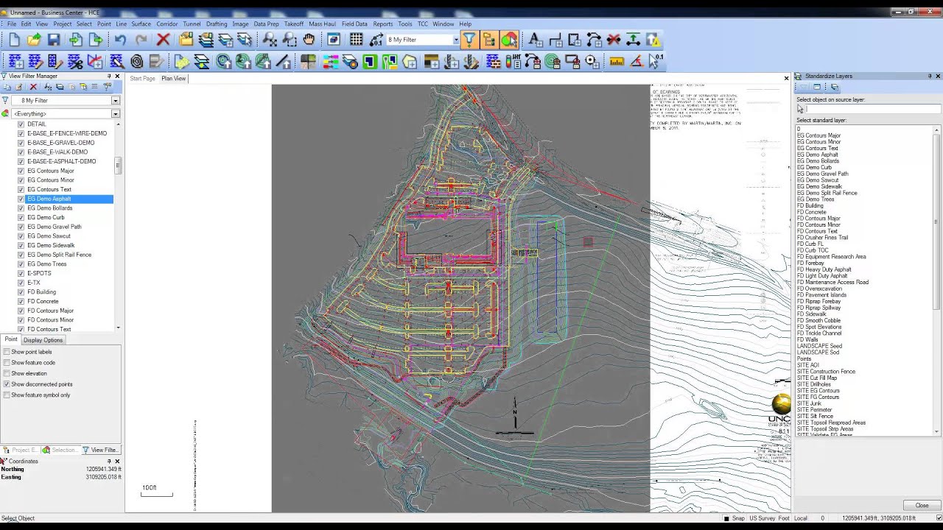Click red X delete icon in View Filter Manager
Screen dimensions: 943x530
[x=33, y=87]
